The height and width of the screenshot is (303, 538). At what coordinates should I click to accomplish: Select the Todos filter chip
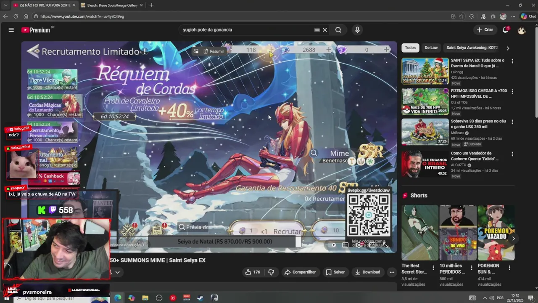pyautogui.click(x=410, y=48)
